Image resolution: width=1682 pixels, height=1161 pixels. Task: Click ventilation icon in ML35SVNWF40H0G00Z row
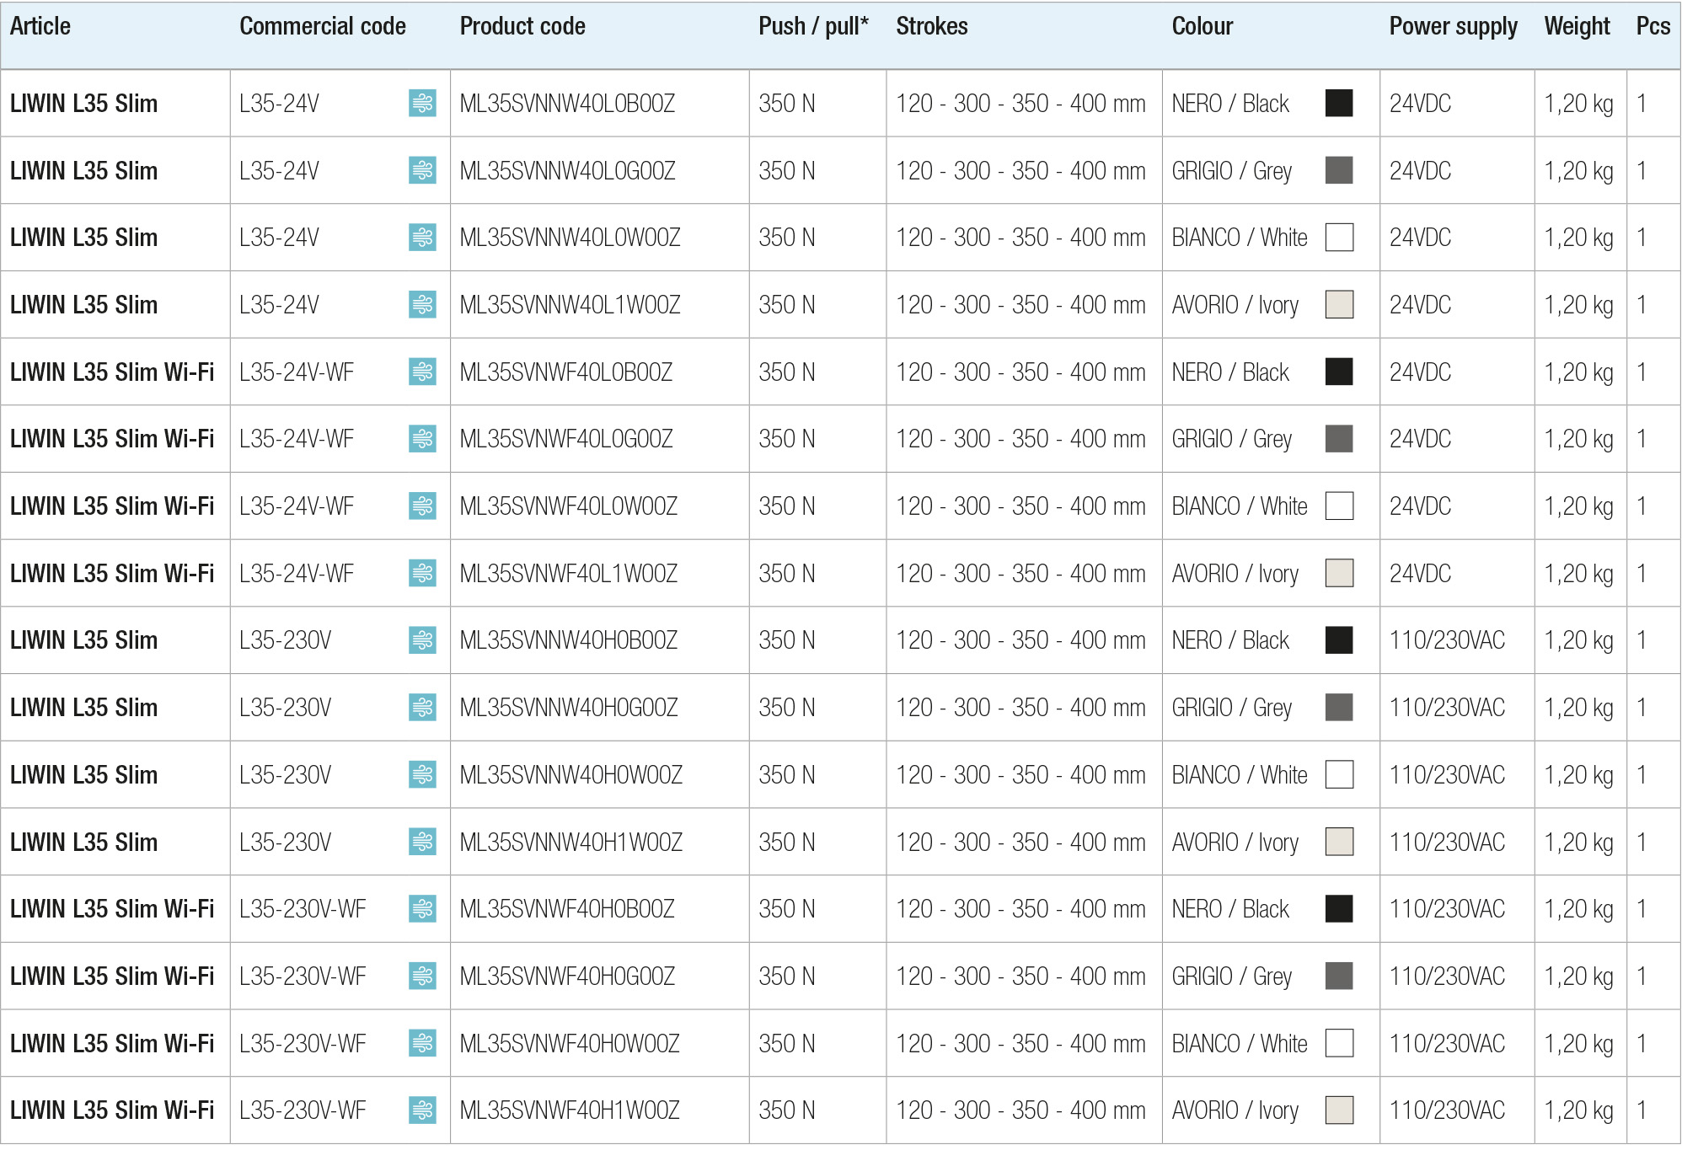point(422,976)
